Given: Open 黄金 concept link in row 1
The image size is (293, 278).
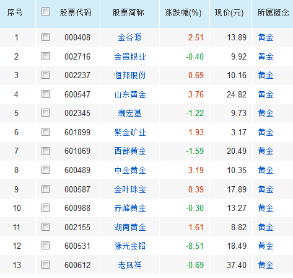Looking at the screenshot, I should (266, 37).
